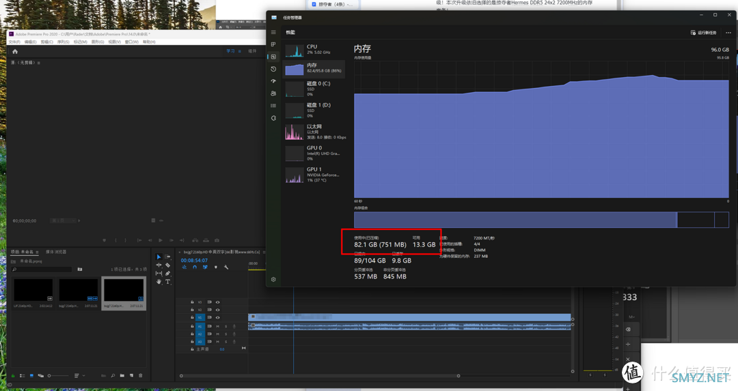Open Source monitor panel menu
The height and width of the screenshot is (391, 738).
38,63
